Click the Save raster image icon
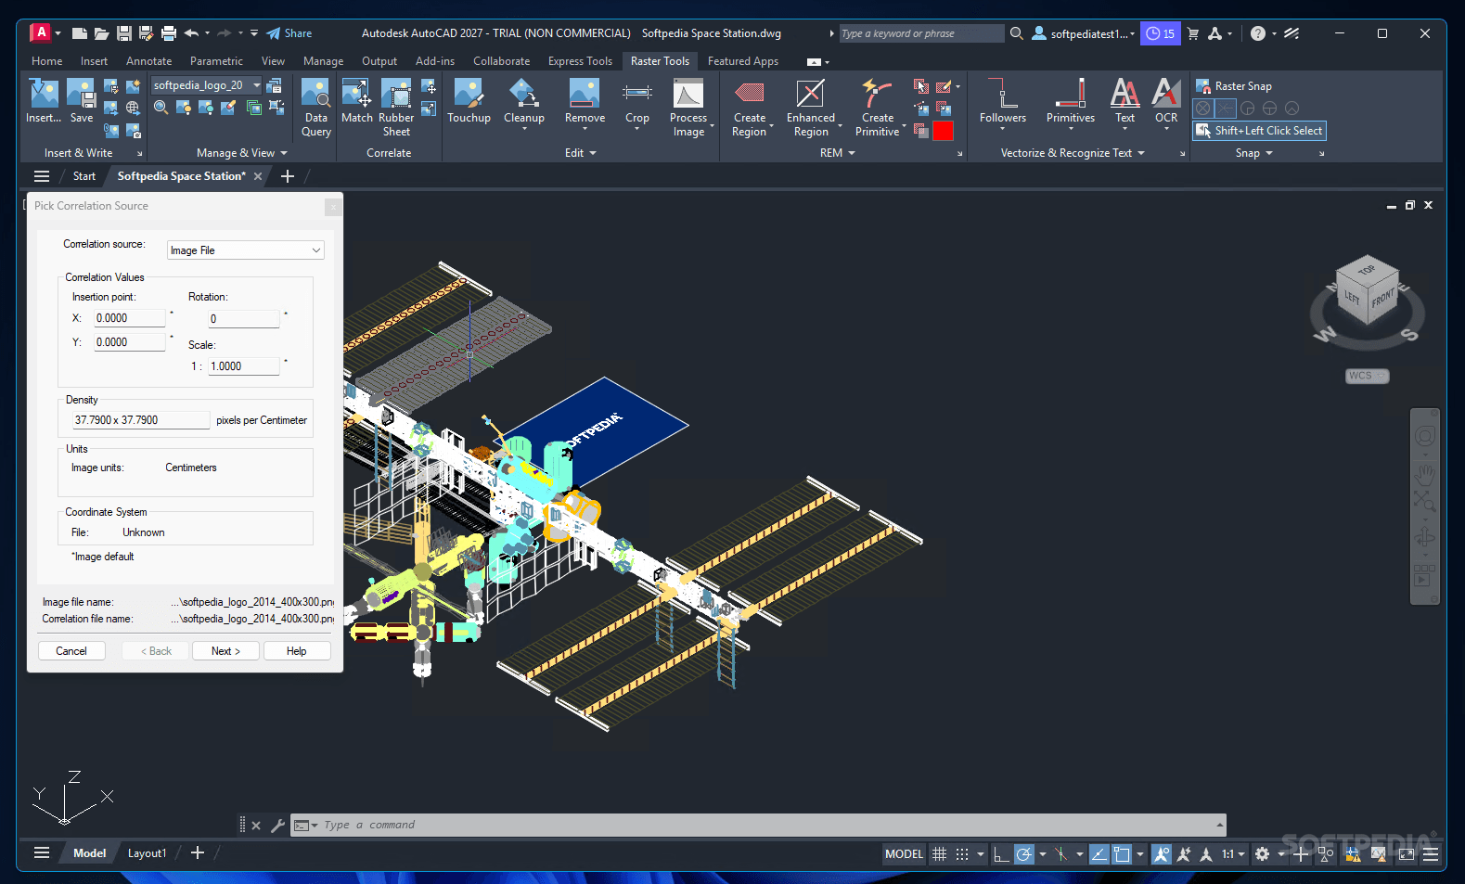 point(82,100)
